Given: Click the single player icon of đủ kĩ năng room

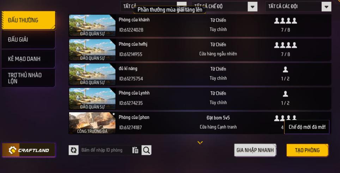Looking at the screenshot, I should click(285, 69).
